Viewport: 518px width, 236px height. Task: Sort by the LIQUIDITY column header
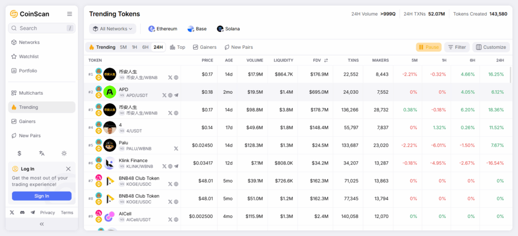(283, 60)
